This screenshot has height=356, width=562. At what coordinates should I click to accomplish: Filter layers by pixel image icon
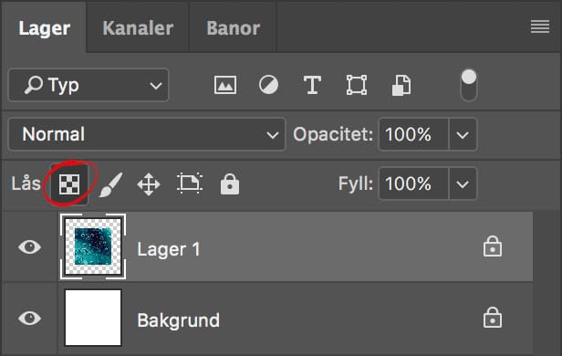pos(225,85)
